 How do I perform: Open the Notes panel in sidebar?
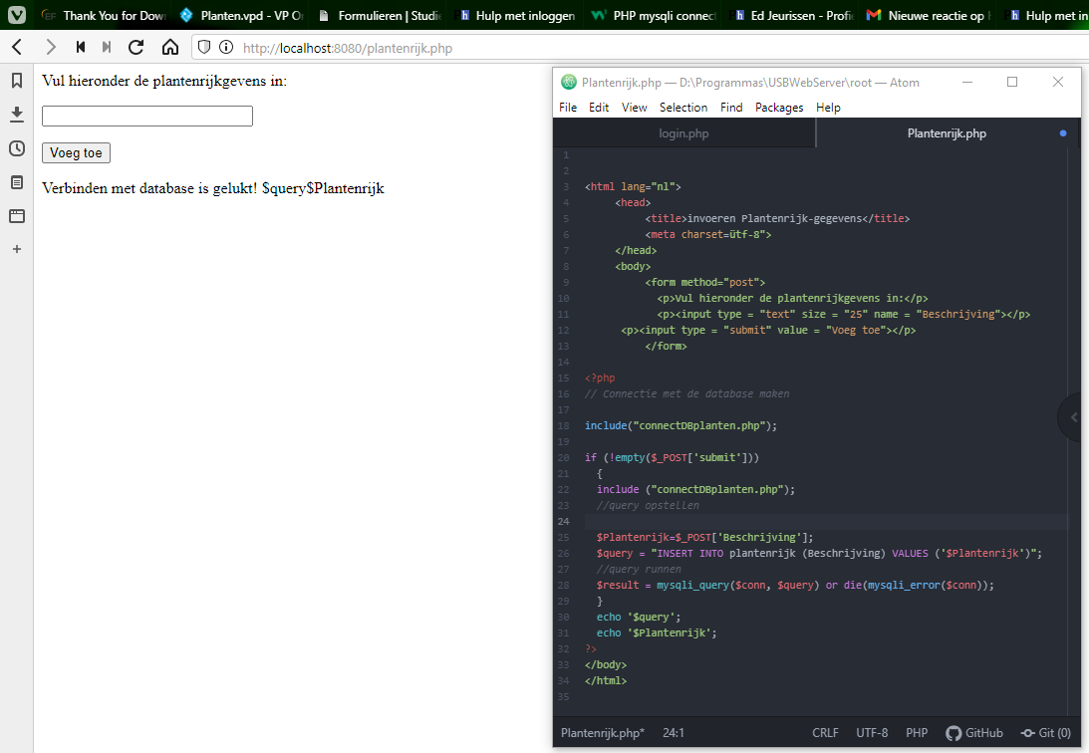coord(17,182)
